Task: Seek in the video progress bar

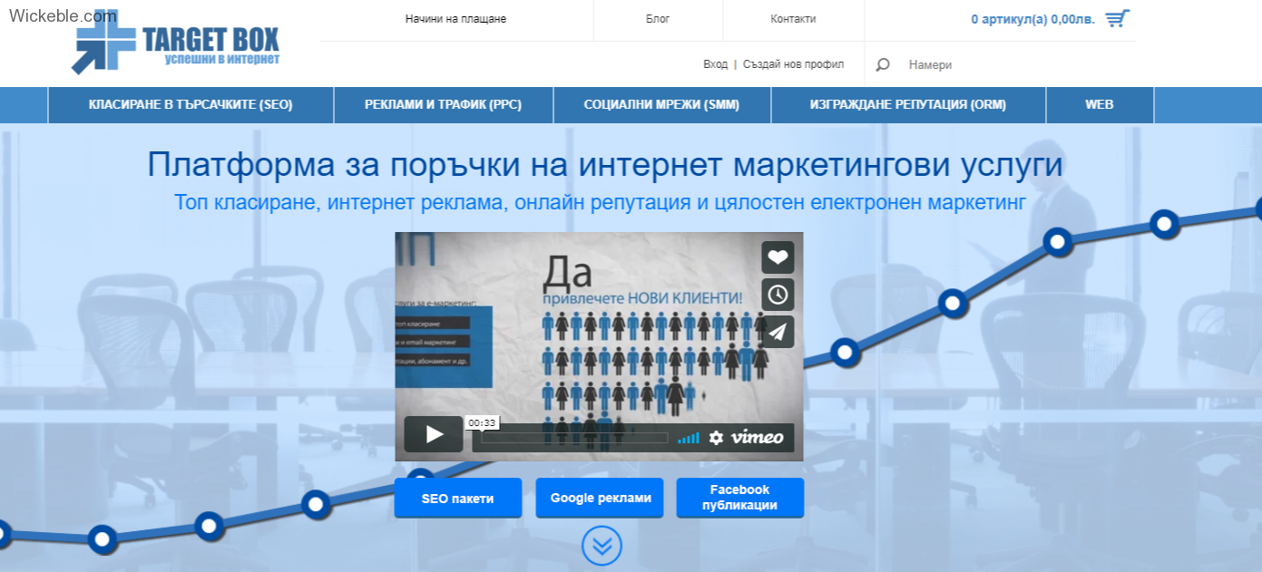Action: (575, 439)
